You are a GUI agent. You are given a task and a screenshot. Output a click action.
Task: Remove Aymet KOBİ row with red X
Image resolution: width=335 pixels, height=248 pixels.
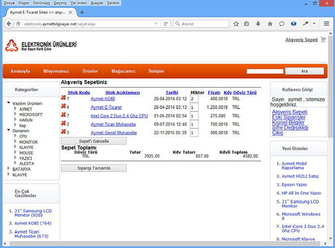[63, 98]
